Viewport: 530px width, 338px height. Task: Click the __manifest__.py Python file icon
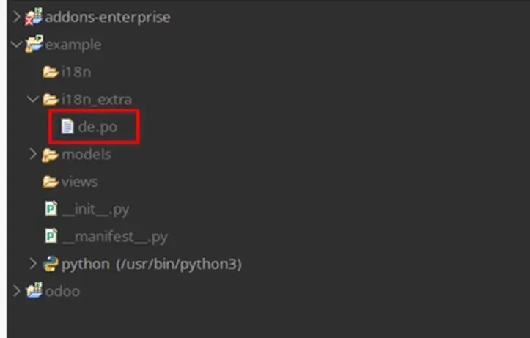tap(51, 237)
